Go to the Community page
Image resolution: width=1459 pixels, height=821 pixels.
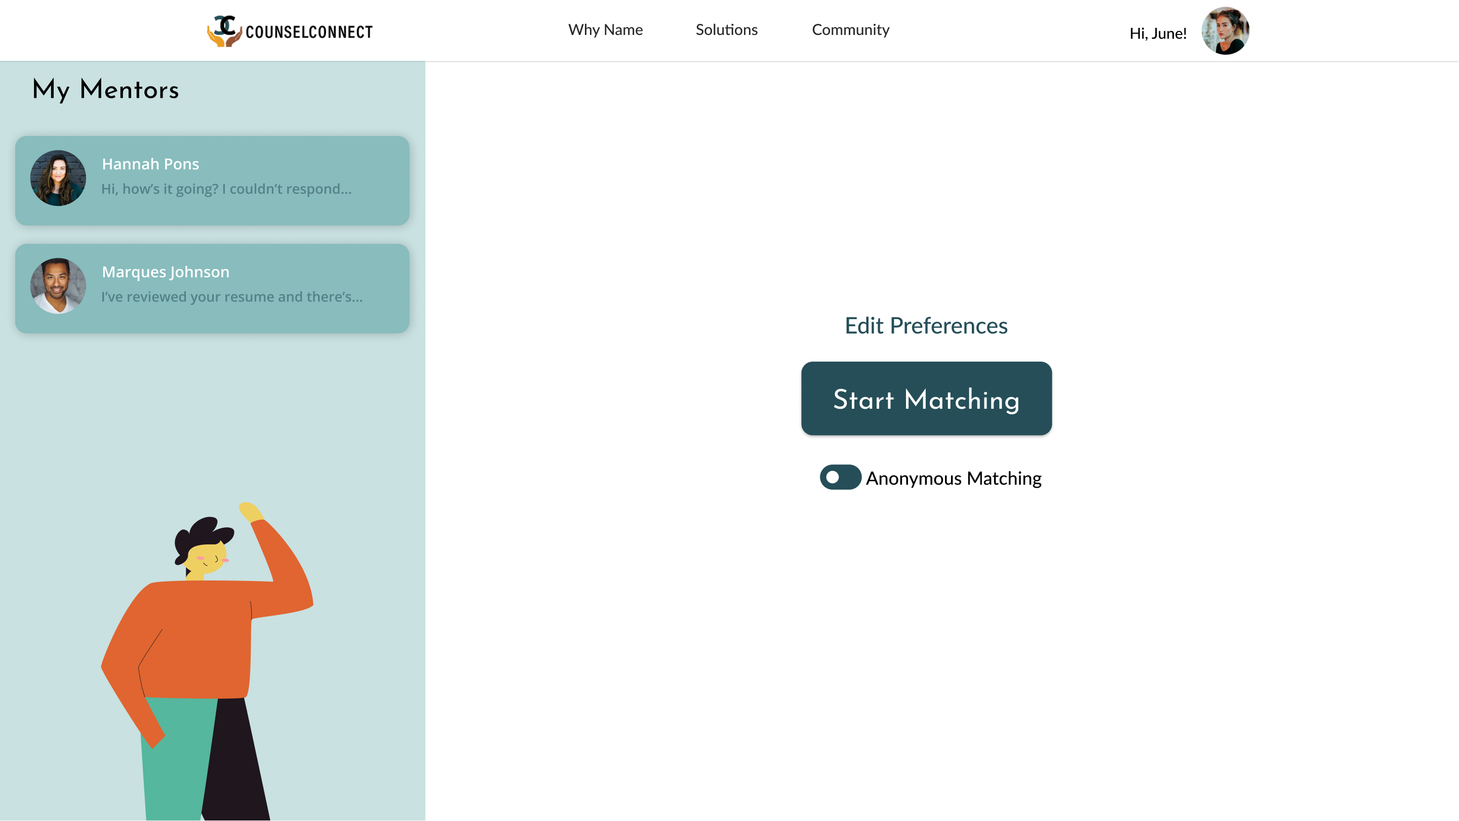850,29
